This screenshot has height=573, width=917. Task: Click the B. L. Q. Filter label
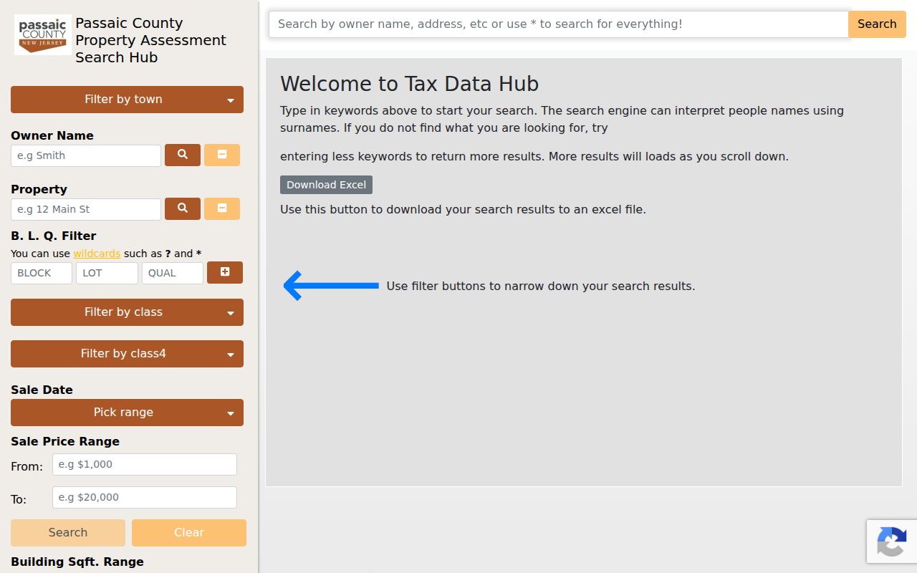pyautogui.click(x=53, y=236)
